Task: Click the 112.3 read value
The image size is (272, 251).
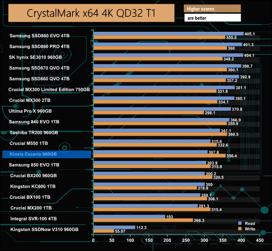Action: coord(141,228)
